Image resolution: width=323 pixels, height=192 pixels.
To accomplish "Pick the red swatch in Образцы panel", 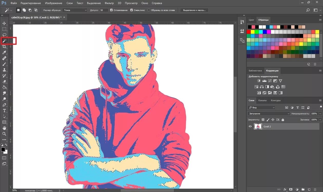I will (249, 32).
